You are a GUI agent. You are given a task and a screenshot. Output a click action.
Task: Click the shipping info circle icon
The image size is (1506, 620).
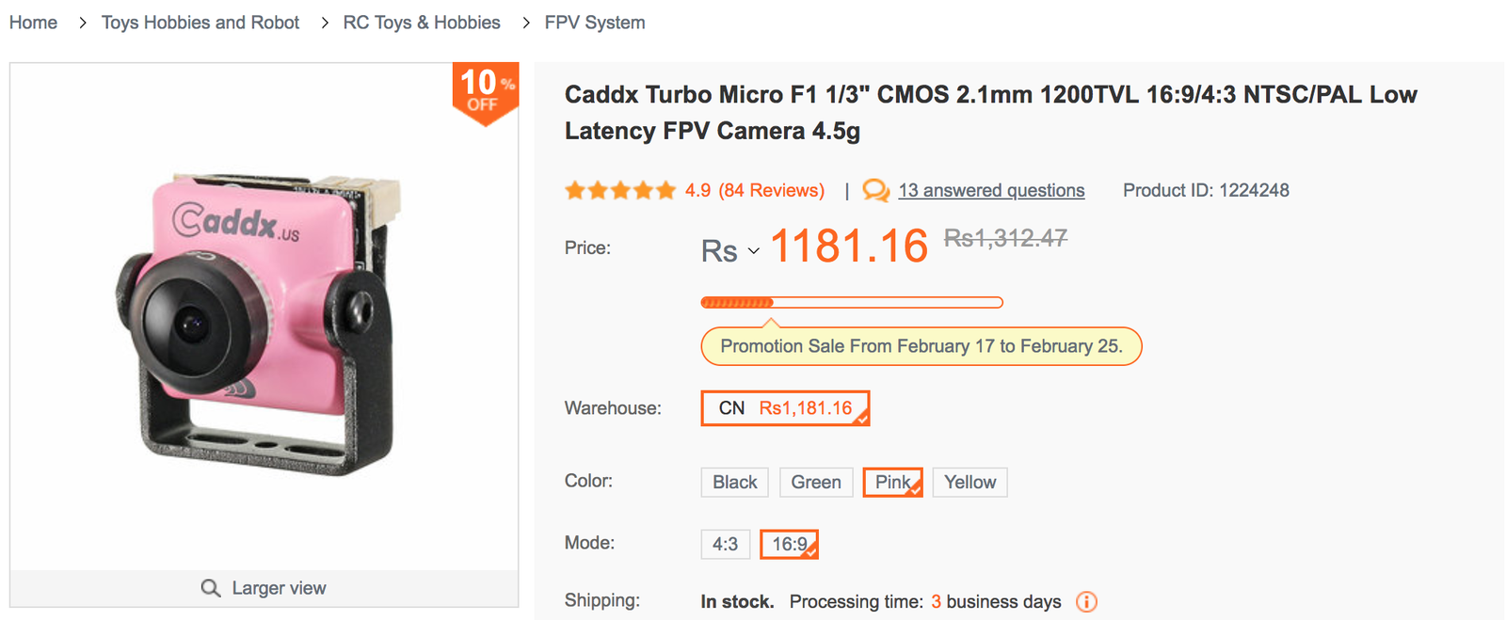coord(1086,602)
